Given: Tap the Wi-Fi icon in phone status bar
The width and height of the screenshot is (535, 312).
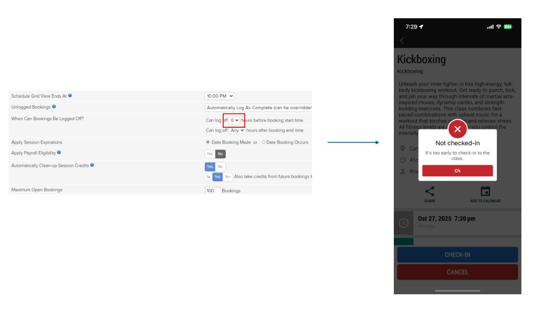Looking at the screenshot, I should pyautogui.click(x=498, y=27).
